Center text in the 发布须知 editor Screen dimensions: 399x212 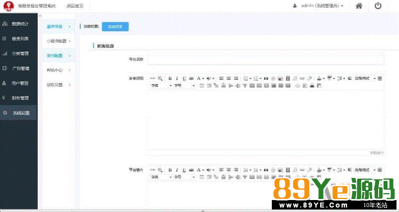coord(228,79)
